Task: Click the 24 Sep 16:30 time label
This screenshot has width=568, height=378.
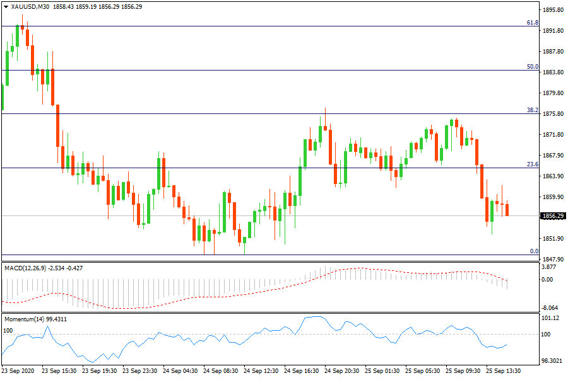Action: point(302,371)
